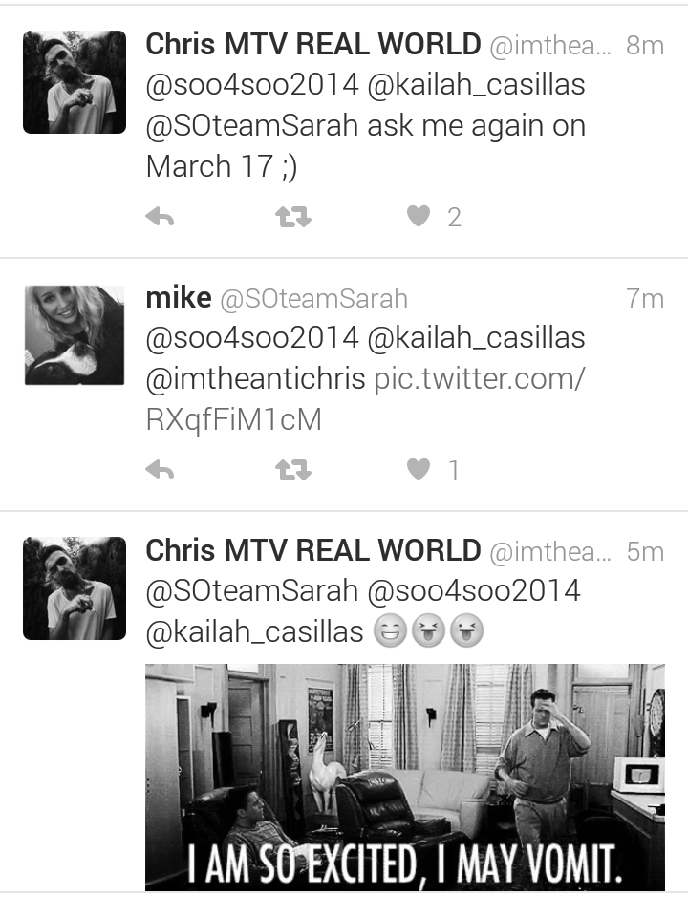Open Chris's avatar in the 8m tweet
688x917 pixels.
[x=75, y=82]
